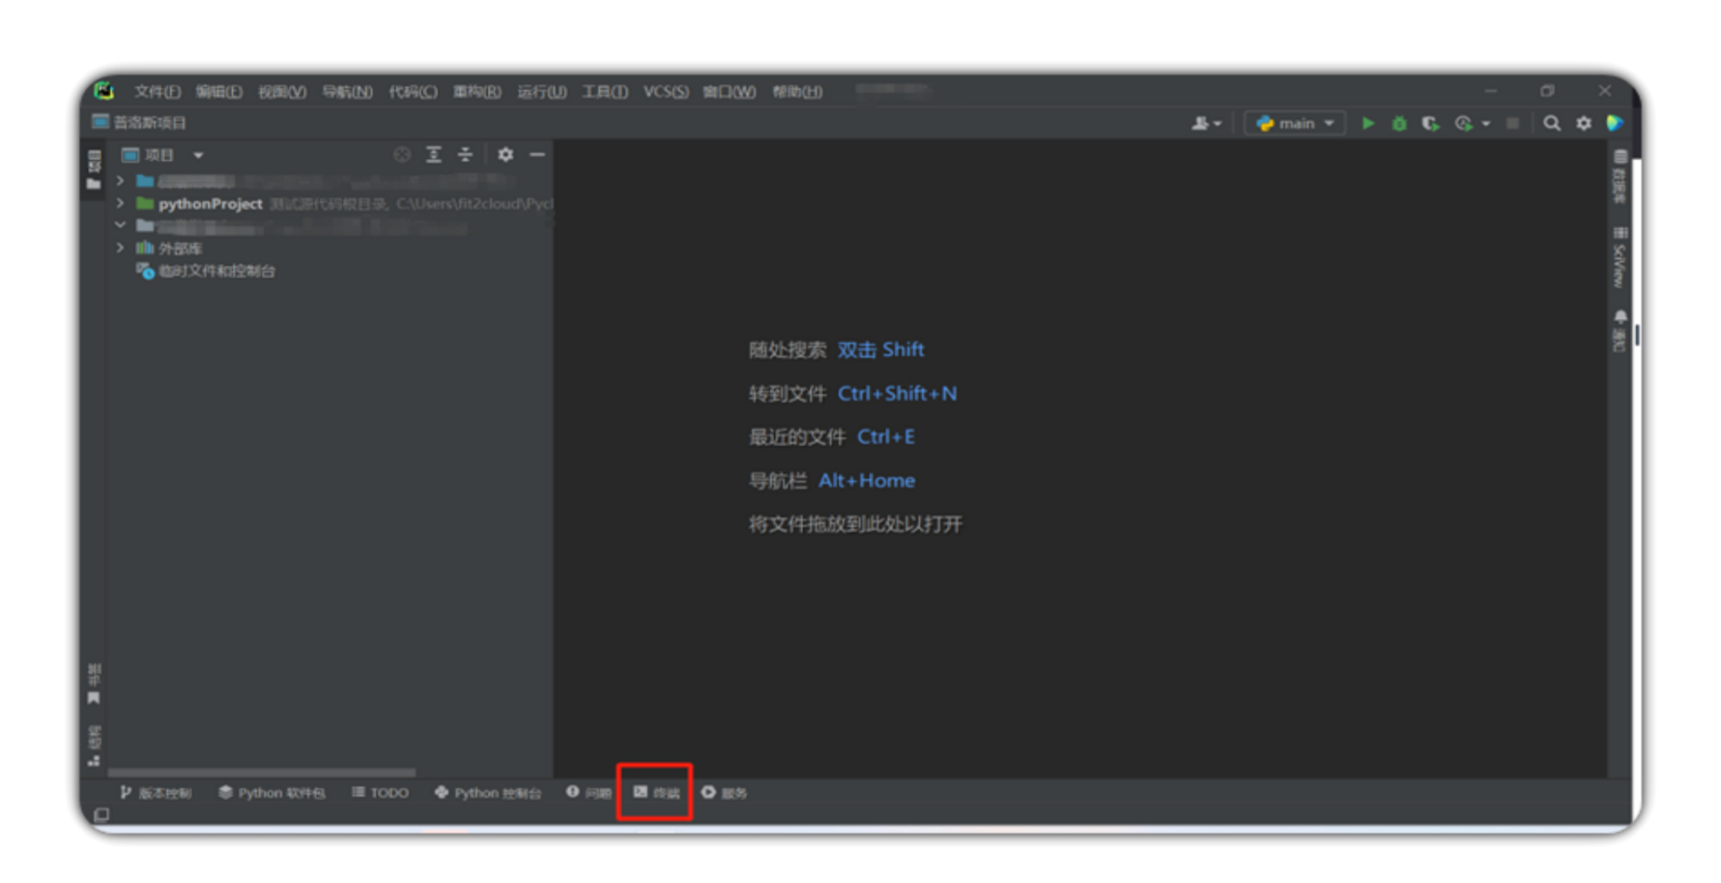
Task: Expand the pythonProject folder
Action: (x=120, y=203)
